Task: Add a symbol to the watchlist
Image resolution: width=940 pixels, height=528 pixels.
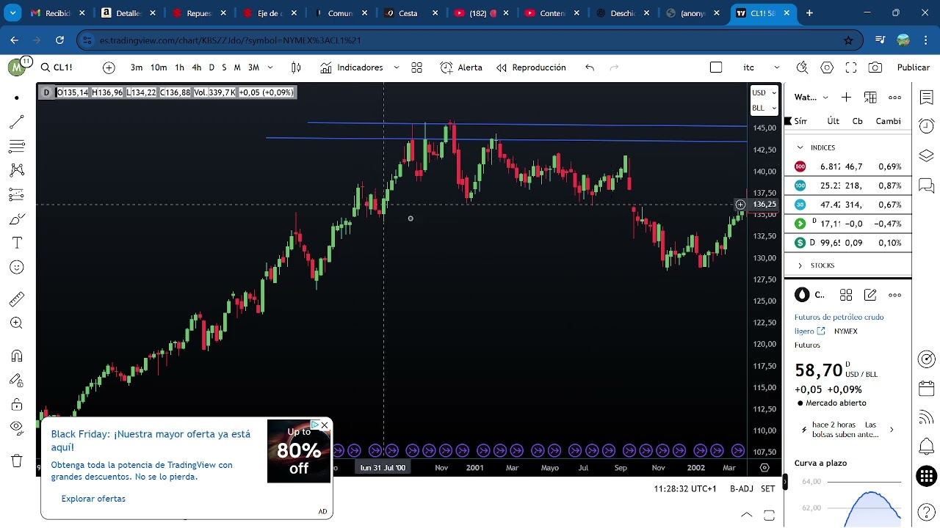Action: pyautogui.click(x=846, y=97)
